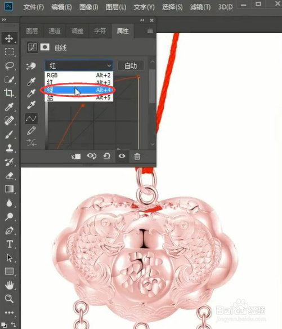Toggle clip adjustment to layer below
Viewport: 282px width, 329px height.
coord(76,156)
